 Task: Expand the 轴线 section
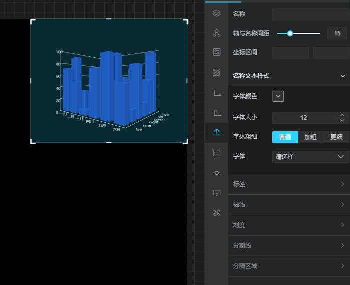[289, 205]
